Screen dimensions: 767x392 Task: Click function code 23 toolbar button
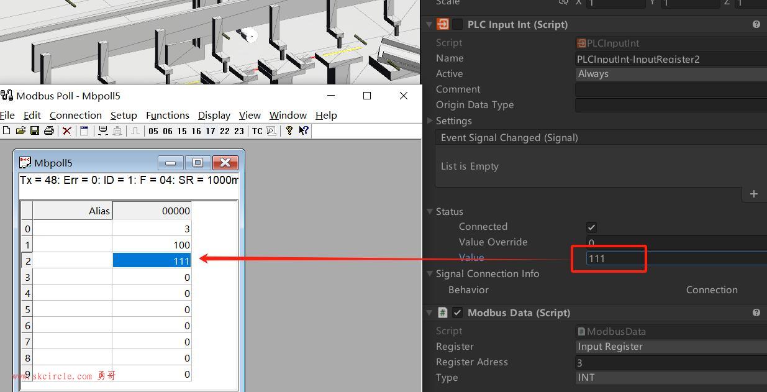coord(239,131)
